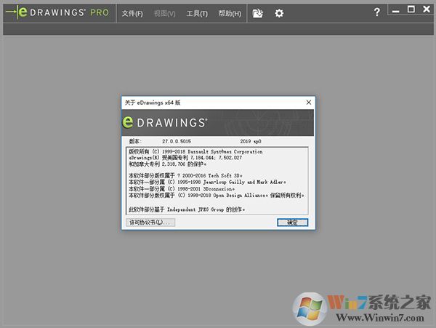Click the Dassault Systèmes Corporation copyright line
Screen dimensions: 436x328
point(195,151)
